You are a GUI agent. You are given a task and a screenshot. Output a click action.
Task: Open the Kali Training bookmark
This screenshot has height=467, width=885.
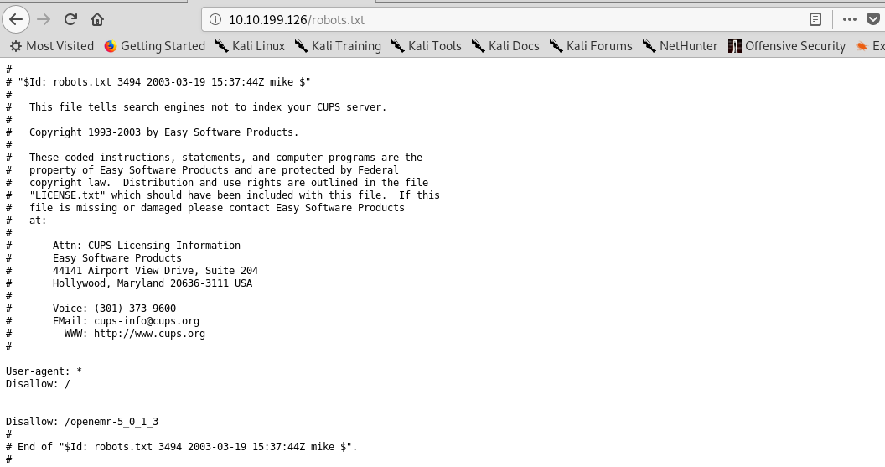click(338, 46)
